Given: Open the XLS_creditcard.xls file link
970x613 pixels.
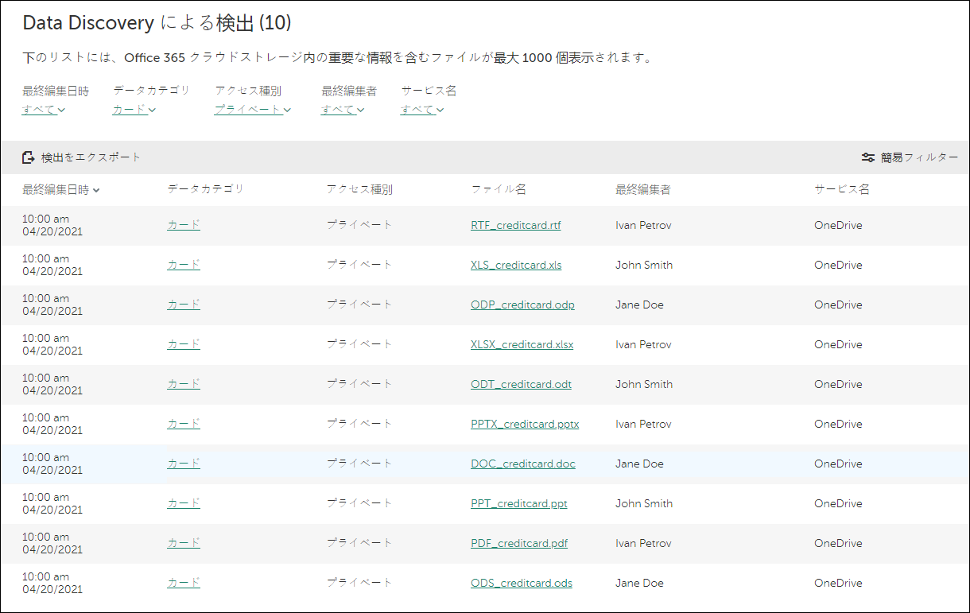Looking at the screenshot, I should pyautogui.click(x=515, y=265).
